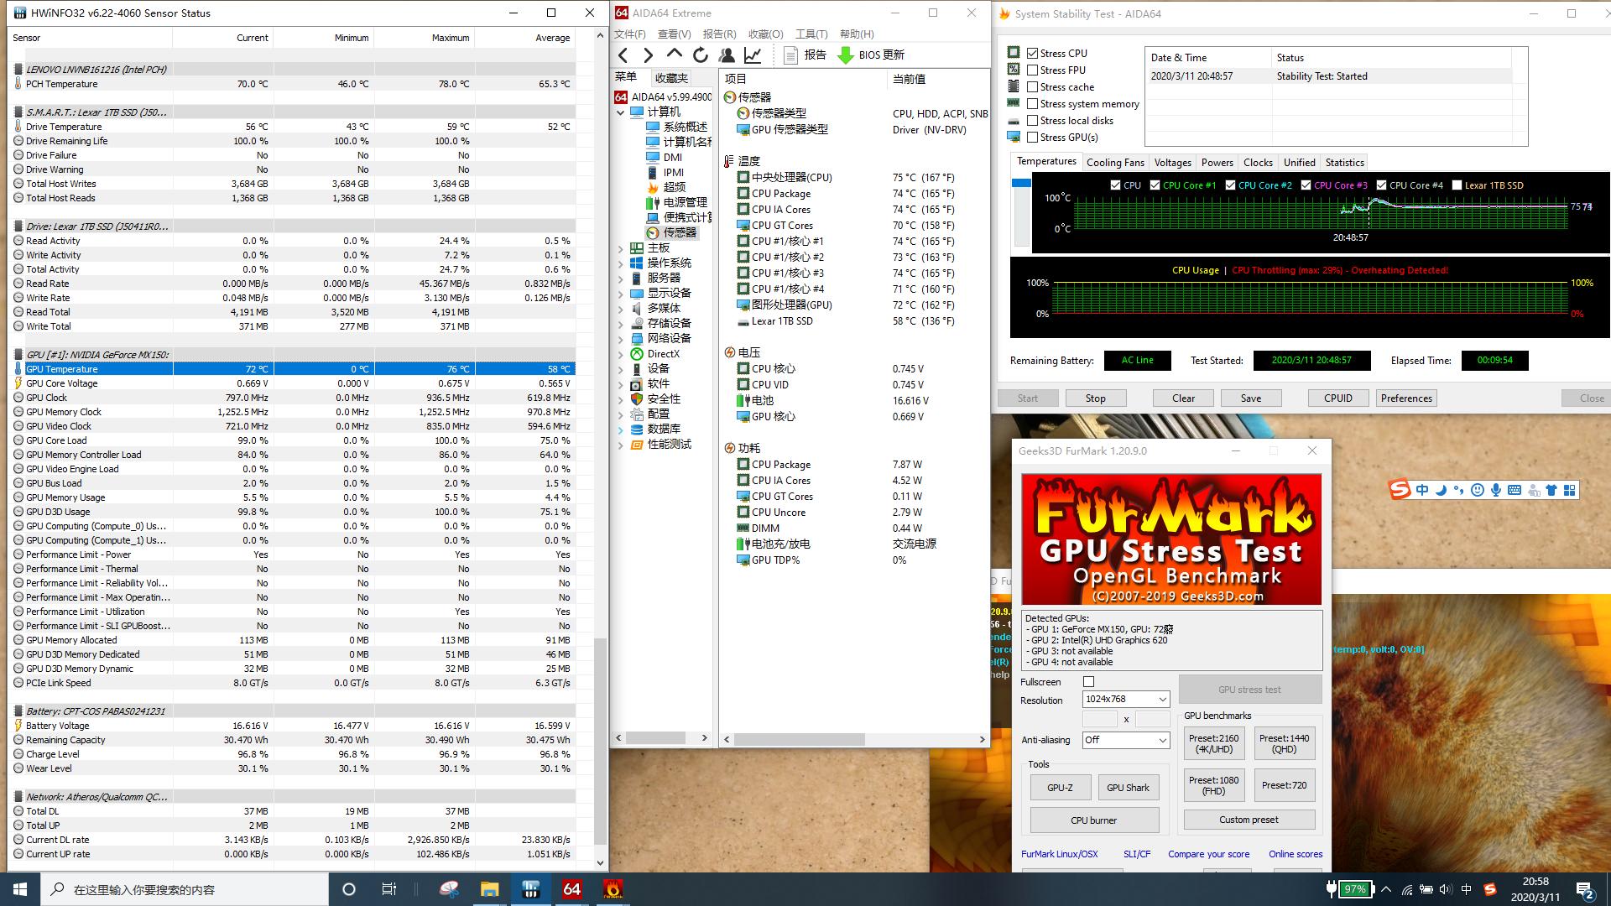Switch to the Voltages tab
The height and width of the screenshot is (906, 1611).
[1172, 163]
